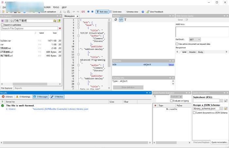
Task: Click icon next to Send in Web Service Query
Action: (186, 20)
